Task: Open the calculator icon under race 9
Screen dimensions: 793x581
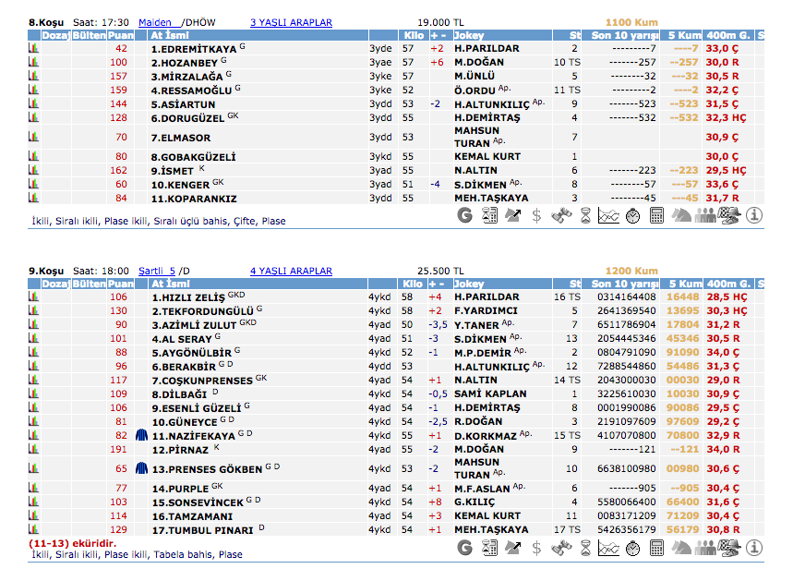Action: [x=657, y=548]
